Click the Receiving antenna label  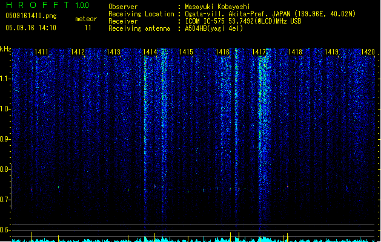point(139,28)
